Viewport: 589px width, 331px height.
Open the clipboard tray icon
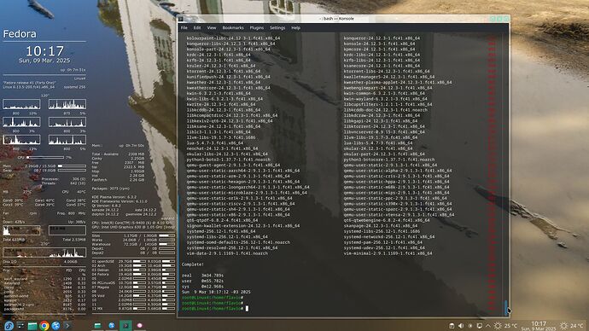pyautogui.click(x=452, y=326)
